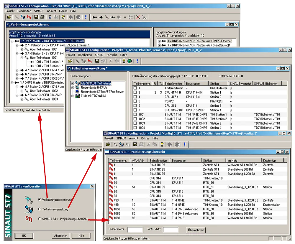
Task: Open SINAUT menu in H_Test3 window
Action: point(100,55)
